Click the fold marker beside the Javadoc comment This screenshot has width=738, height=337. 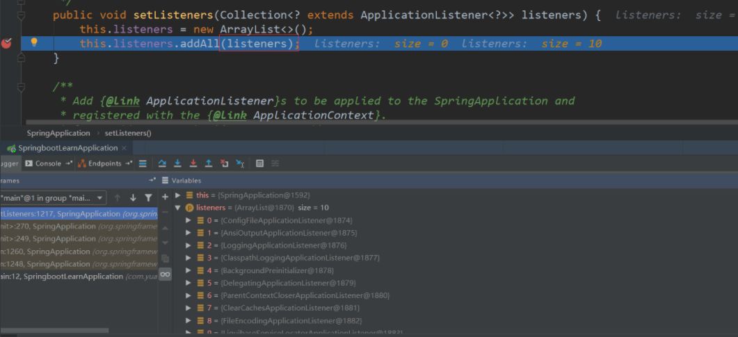tap(20, 87)
